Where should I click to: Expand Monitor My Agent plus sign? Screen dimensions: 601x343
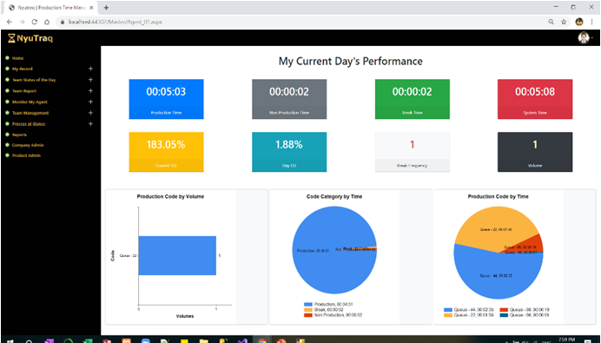[90, 102]
